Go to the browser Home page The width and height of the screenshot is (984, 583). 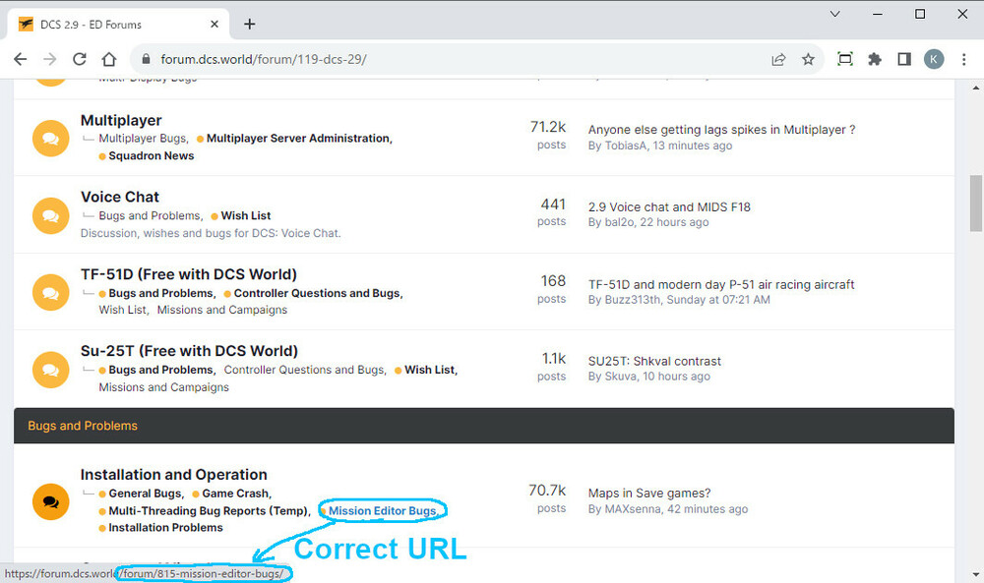pyautogui.click(x=109, y=59)
